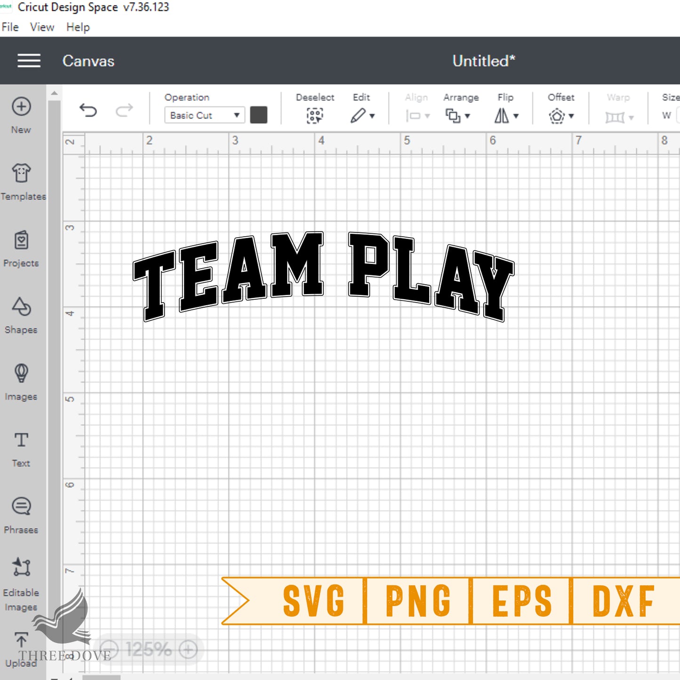Click the New project icon
Screen dimensions: 680x680
coord(21,107)
